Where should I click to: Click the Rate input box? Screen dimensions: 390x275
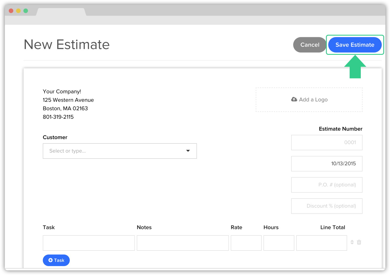click(246, 243)
